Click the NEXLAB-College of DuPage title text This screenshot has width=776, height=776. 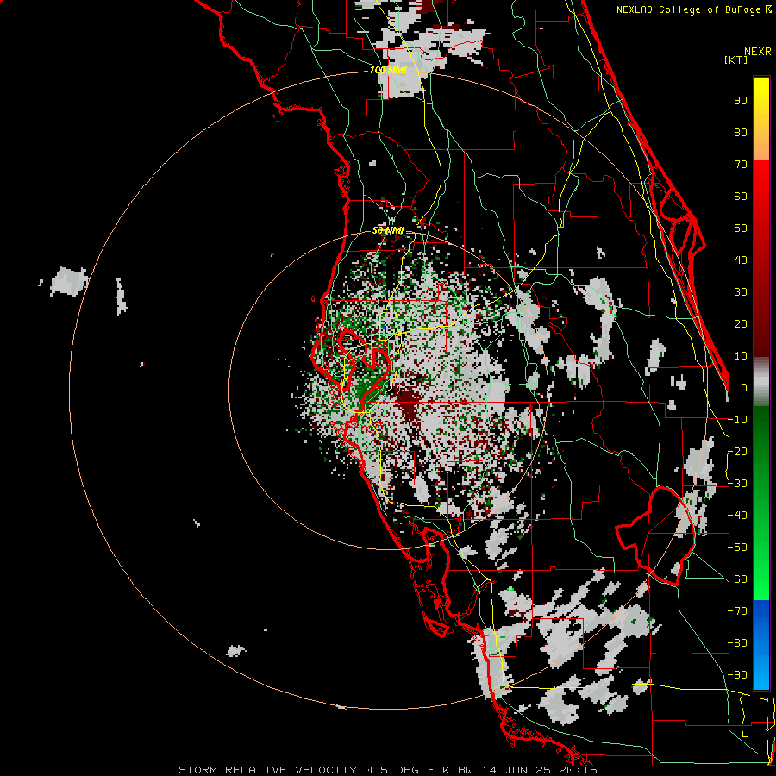click(x=691, y=9)
